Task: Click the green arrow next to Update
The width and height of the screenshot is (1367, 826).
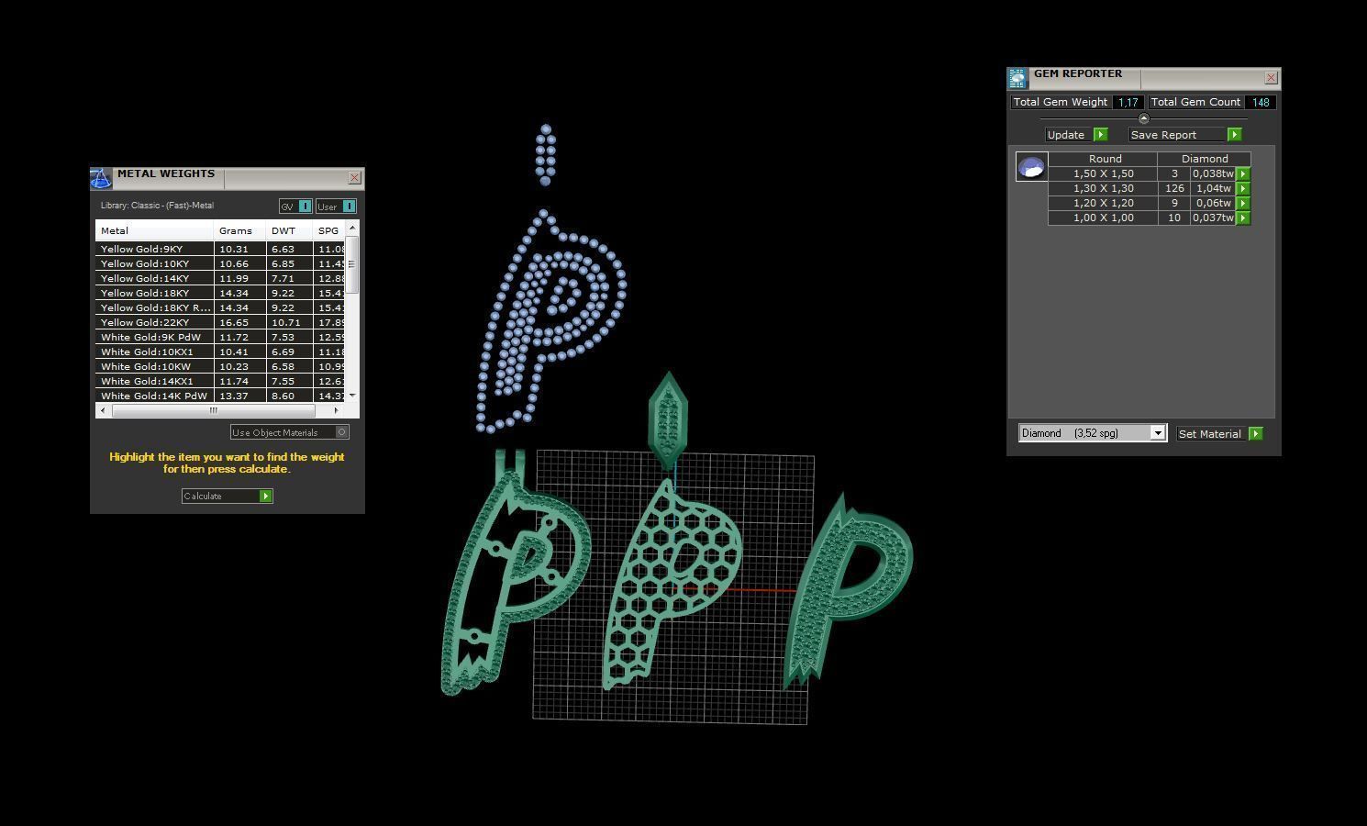Action: click(x=1101, y=134)
